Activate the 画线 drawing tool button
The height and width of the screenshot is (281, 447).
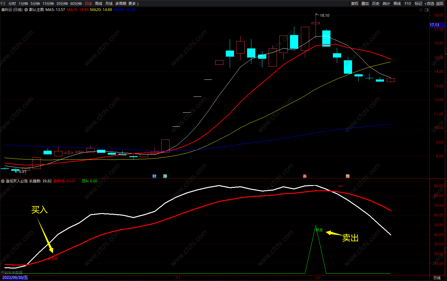pyautogui.click(x=397, y=4)
